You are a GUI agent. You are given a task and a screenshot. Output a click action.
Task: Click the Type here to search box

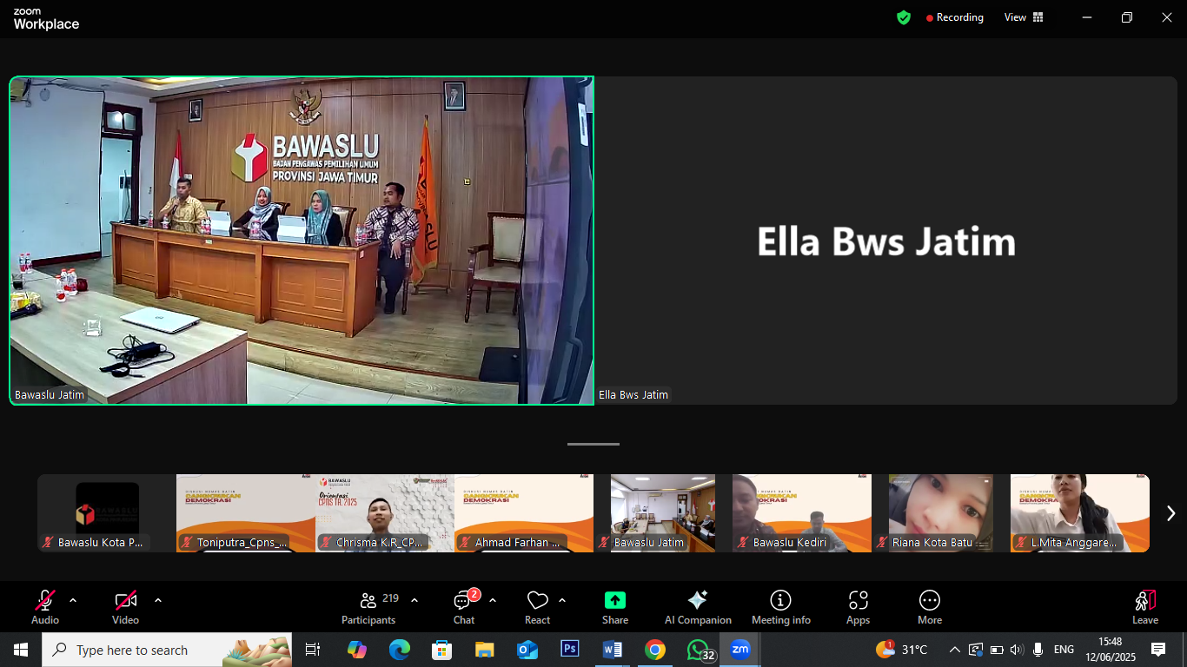[168, 650]
